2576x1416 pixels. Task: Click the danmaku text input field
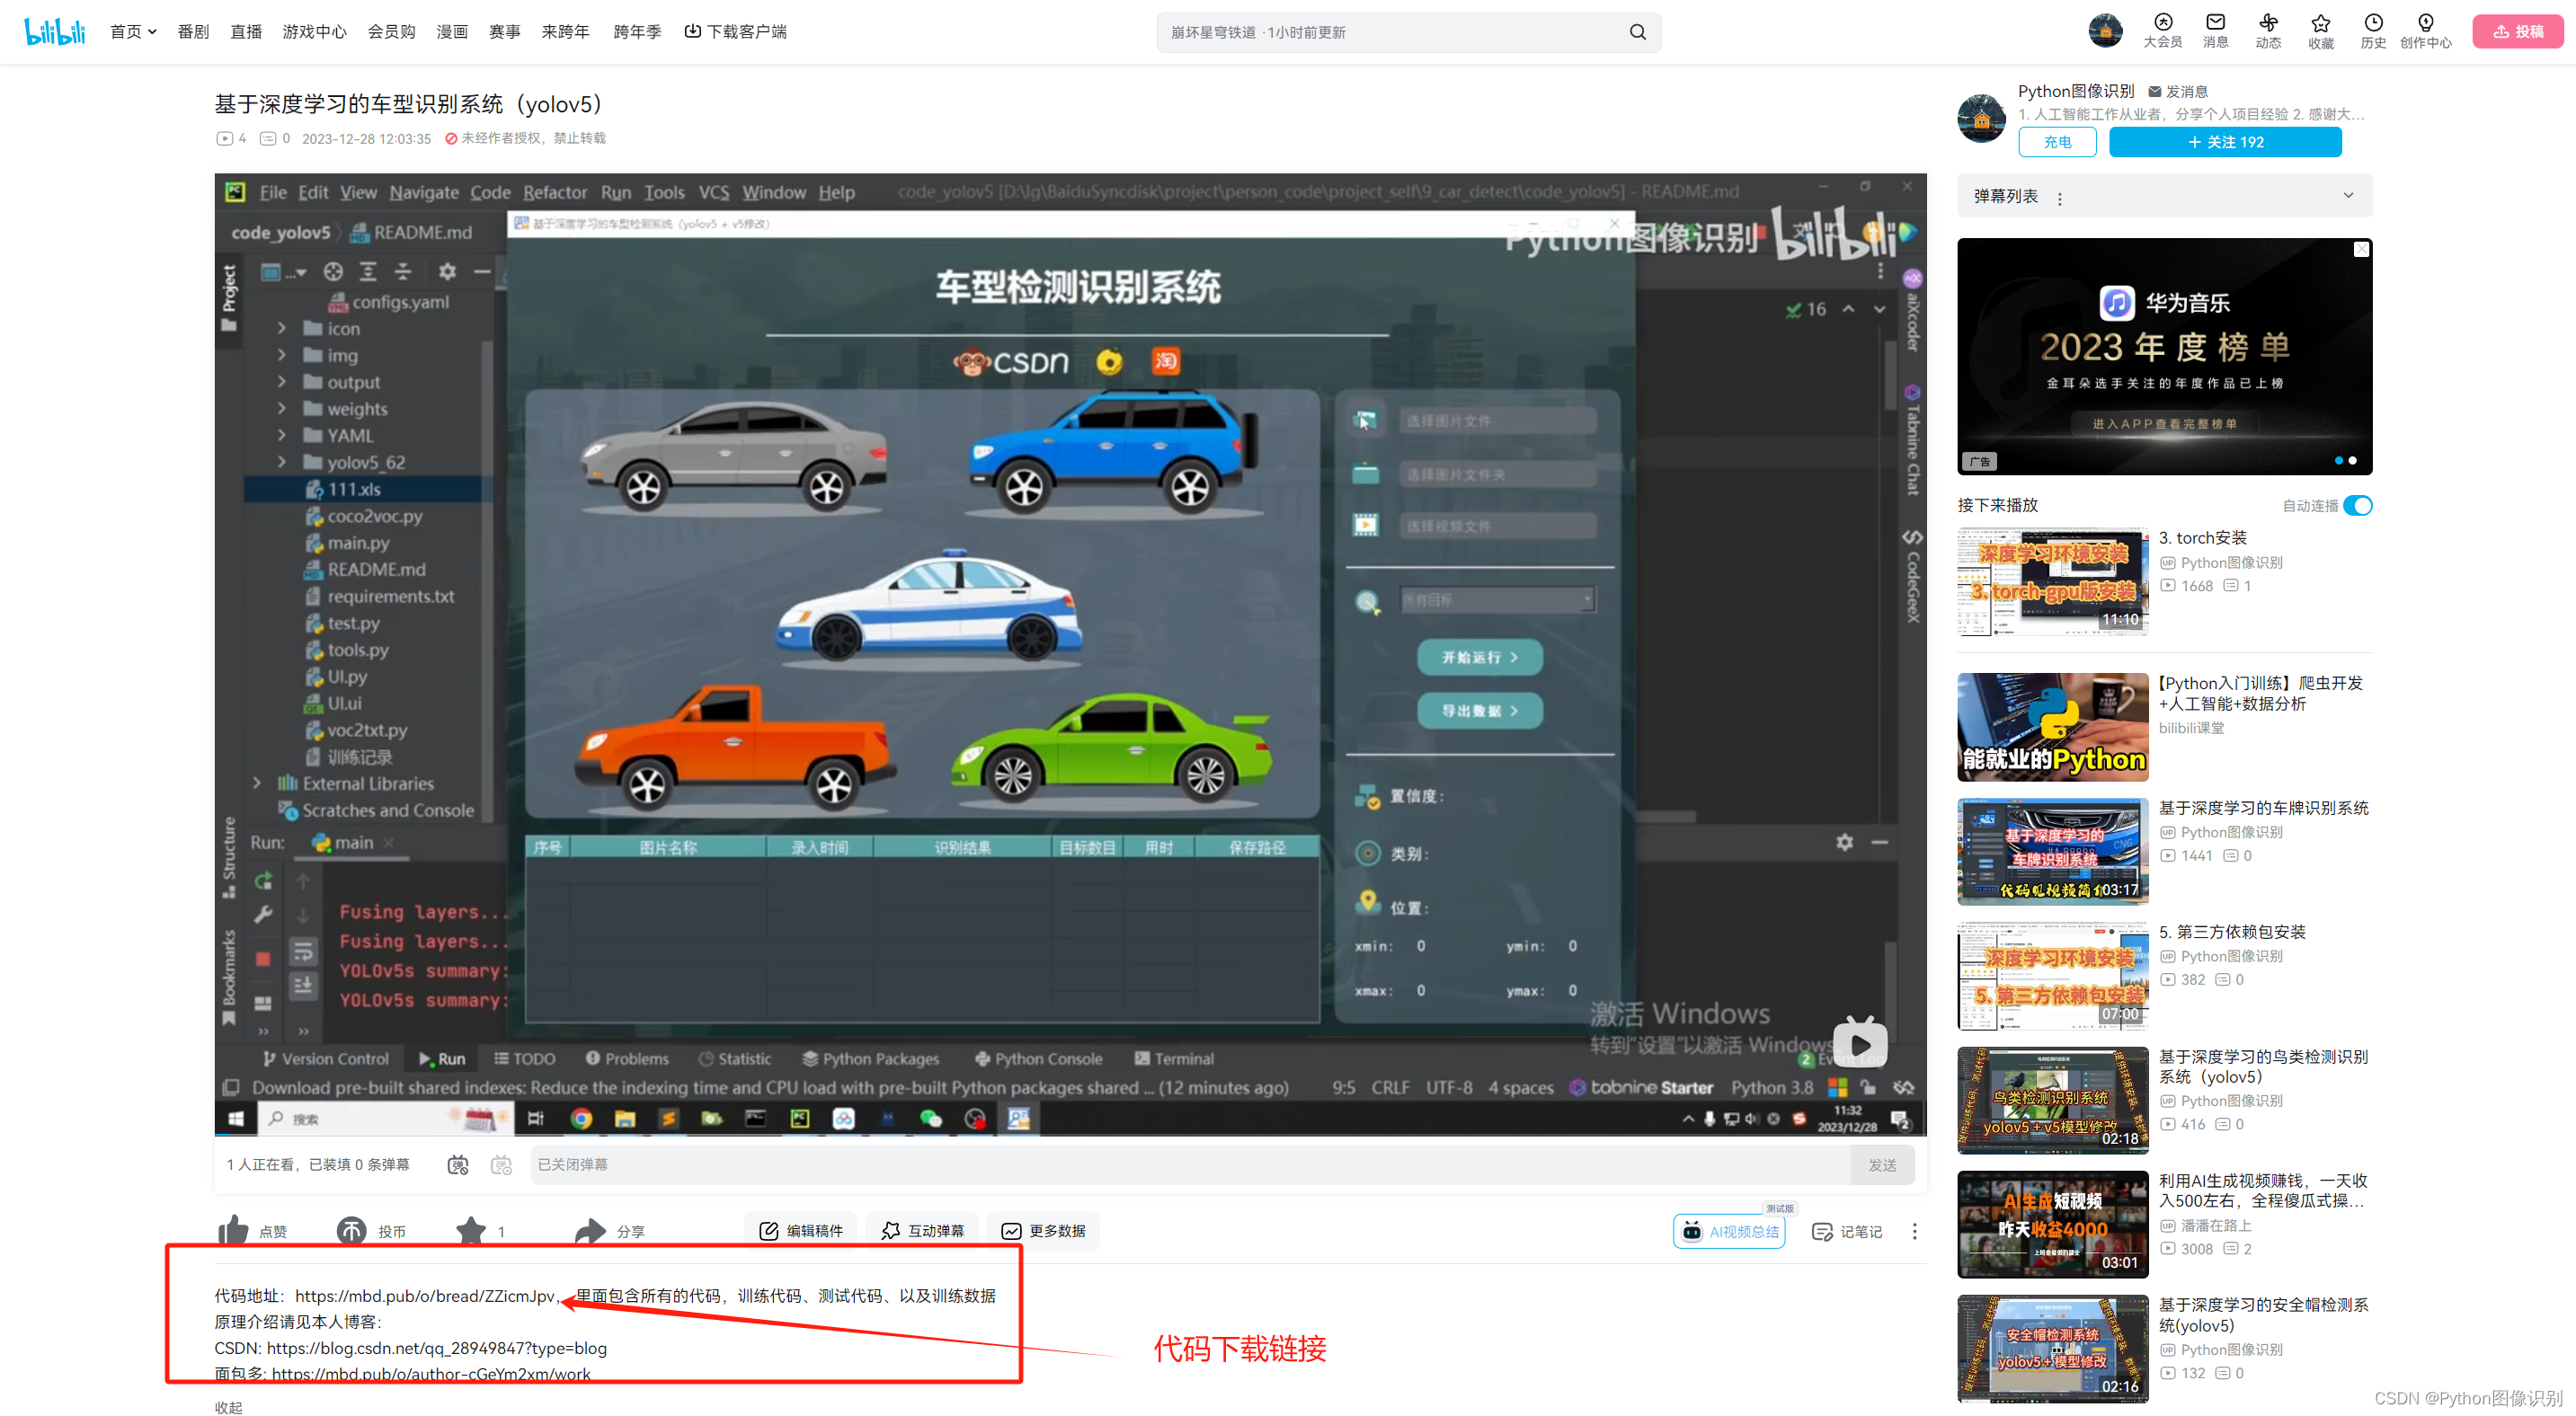coord(1190,1164)
